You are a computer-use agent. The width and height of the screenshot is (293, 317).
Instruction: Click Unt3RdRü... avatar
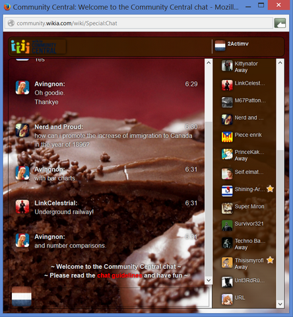click(227, 282)
